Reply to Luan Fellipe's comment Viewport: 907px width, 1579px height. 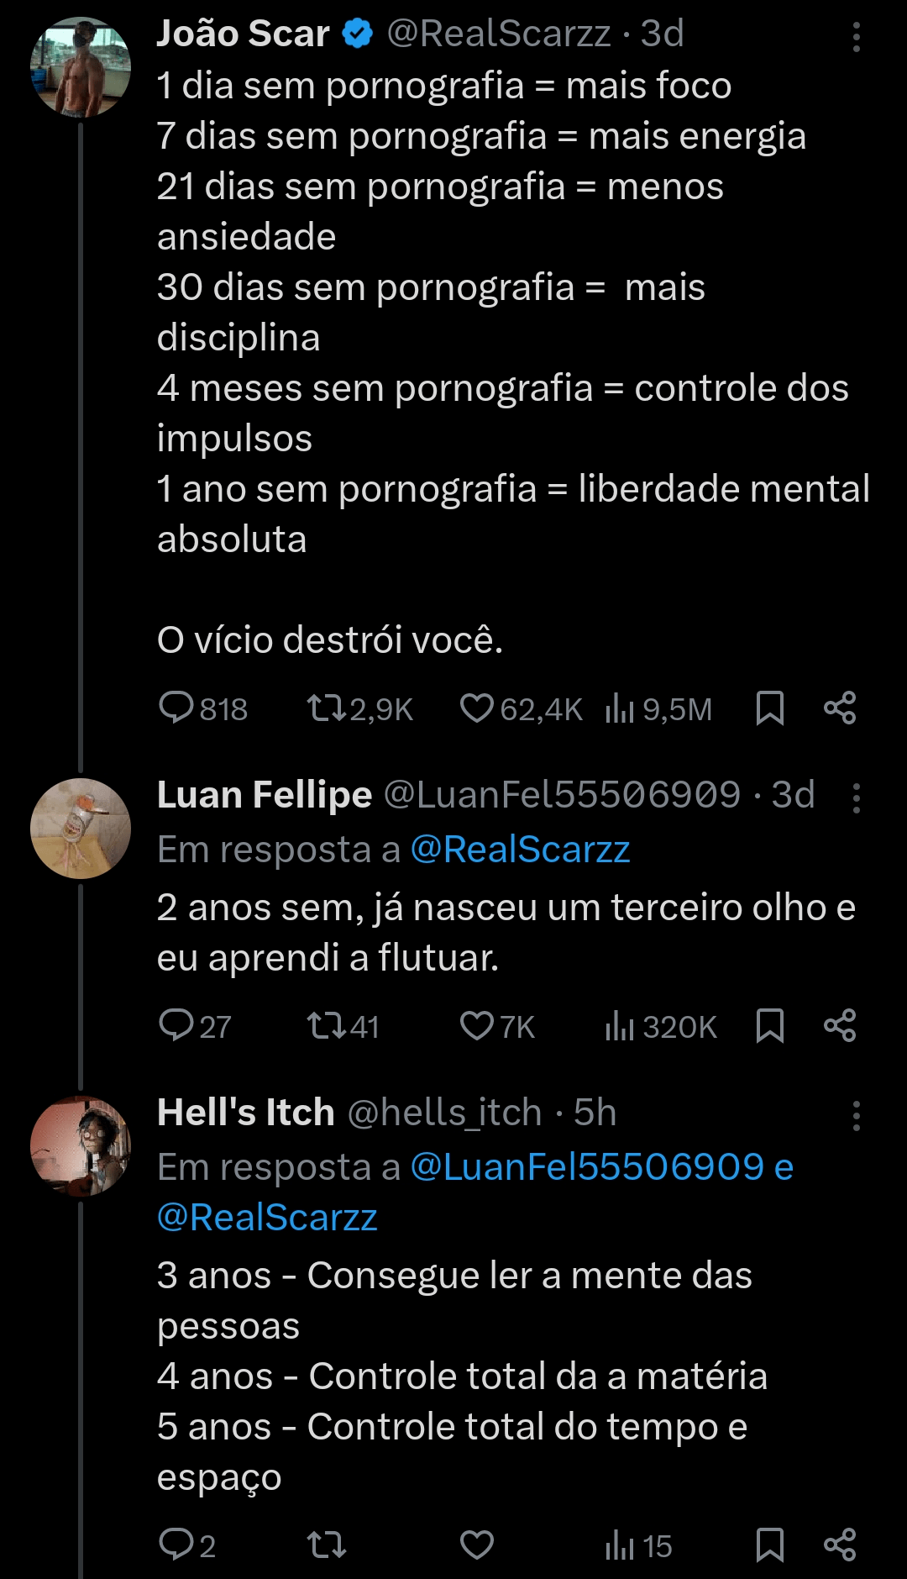click(x=177, y=1025)
